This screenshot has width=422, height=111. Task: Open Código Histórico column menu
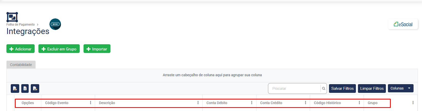[359, 103]
